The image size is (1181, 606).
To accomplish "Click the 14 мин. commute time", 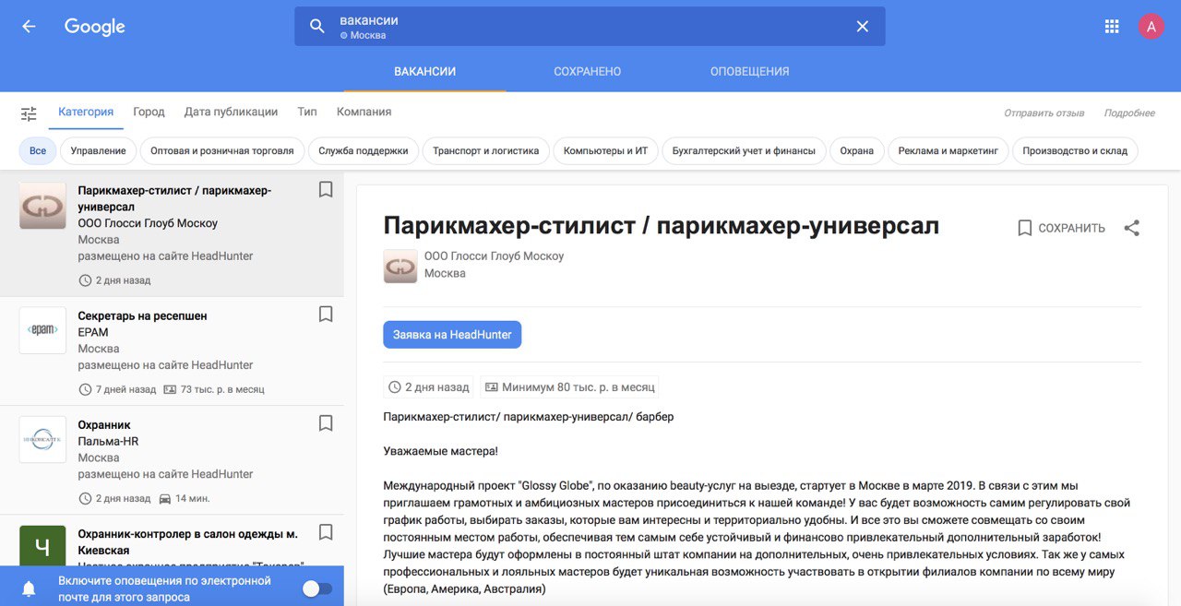I will click(184, 498).
